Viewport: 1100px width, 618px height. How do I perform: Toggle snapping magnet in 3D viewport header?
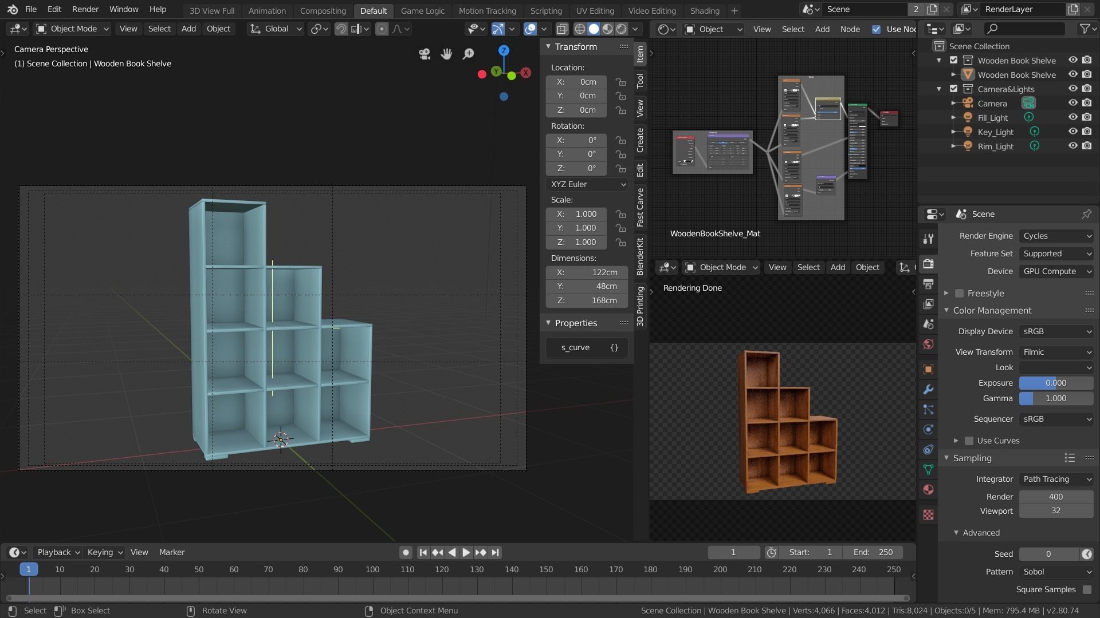tap(341, 29)
